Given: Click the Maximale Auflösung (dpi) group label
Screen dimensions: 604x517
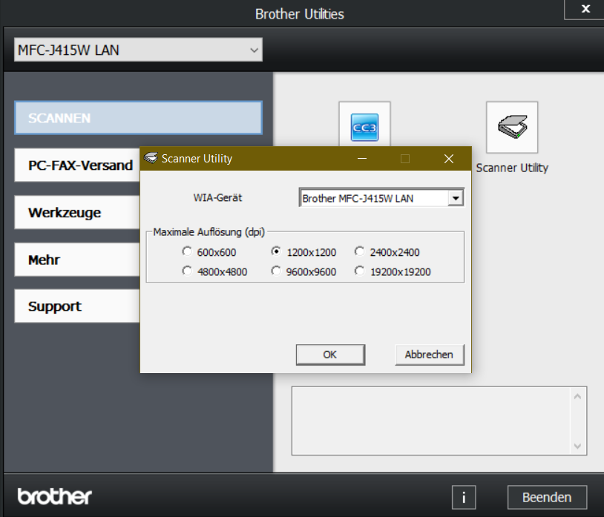Looking at the screenshot, I should 209,232.
